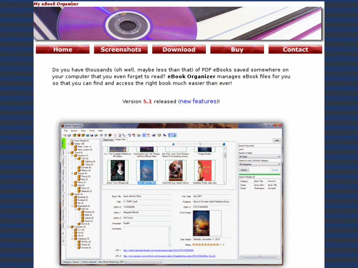Collapse the Sports category node
This screenshot has width=358, height=268.
click(68, 194)
